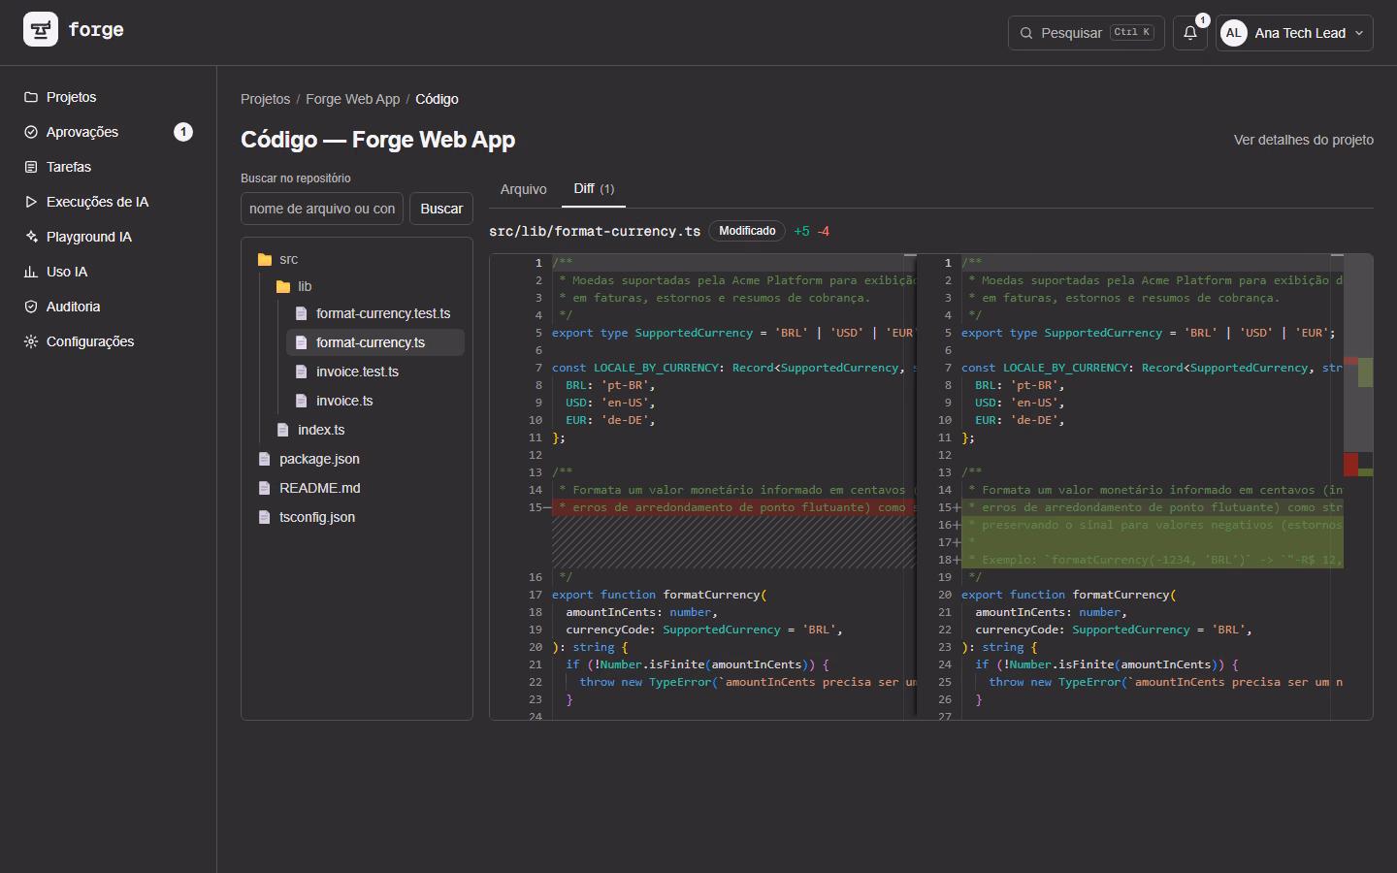The image size is (1397, 873).
Task: Click the lib folder icon
Action: coord(283,287)
